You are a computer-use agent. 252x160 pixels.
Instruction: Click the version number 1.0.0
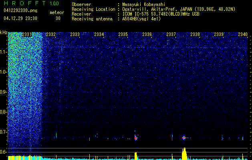coord(54,4)
